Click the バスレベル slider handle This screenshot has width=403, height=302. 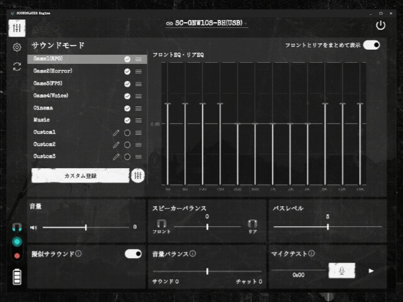328,227
